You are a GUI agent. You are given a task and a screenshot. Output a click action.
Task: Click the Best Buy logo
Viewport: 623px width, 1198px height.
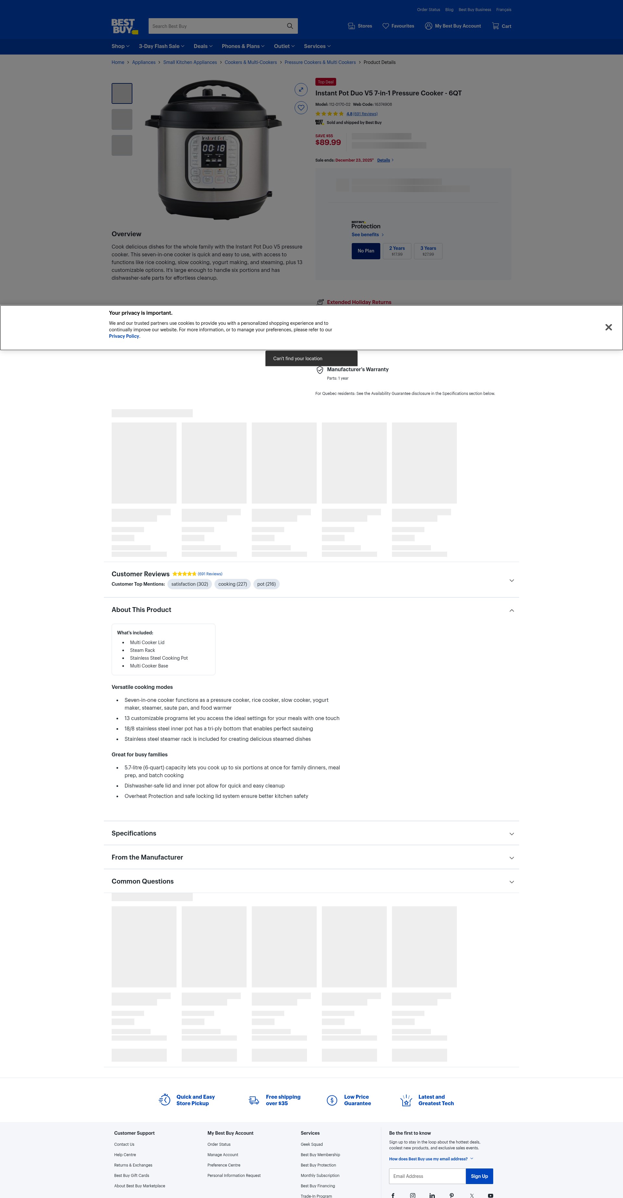point(125,26)
